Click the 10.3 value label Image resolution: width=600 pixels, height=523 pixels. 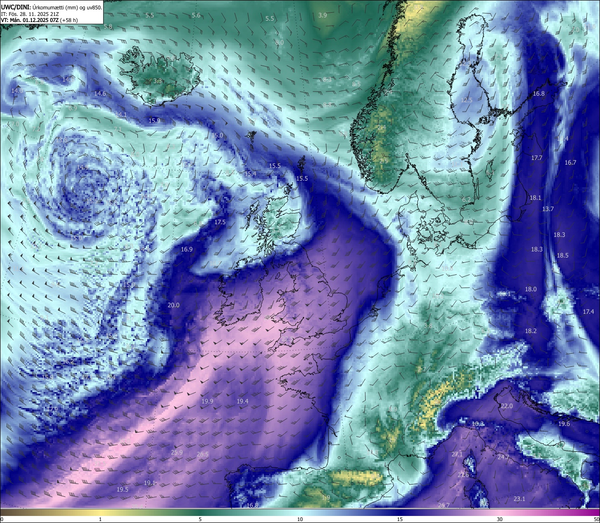478,424
